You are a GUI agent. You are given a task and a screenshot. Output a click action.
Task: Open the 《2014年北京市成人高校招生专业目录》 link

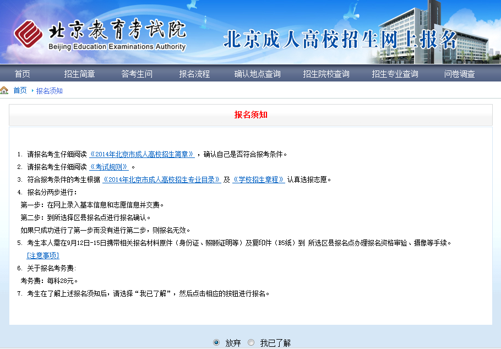click(x=162, y=179)
